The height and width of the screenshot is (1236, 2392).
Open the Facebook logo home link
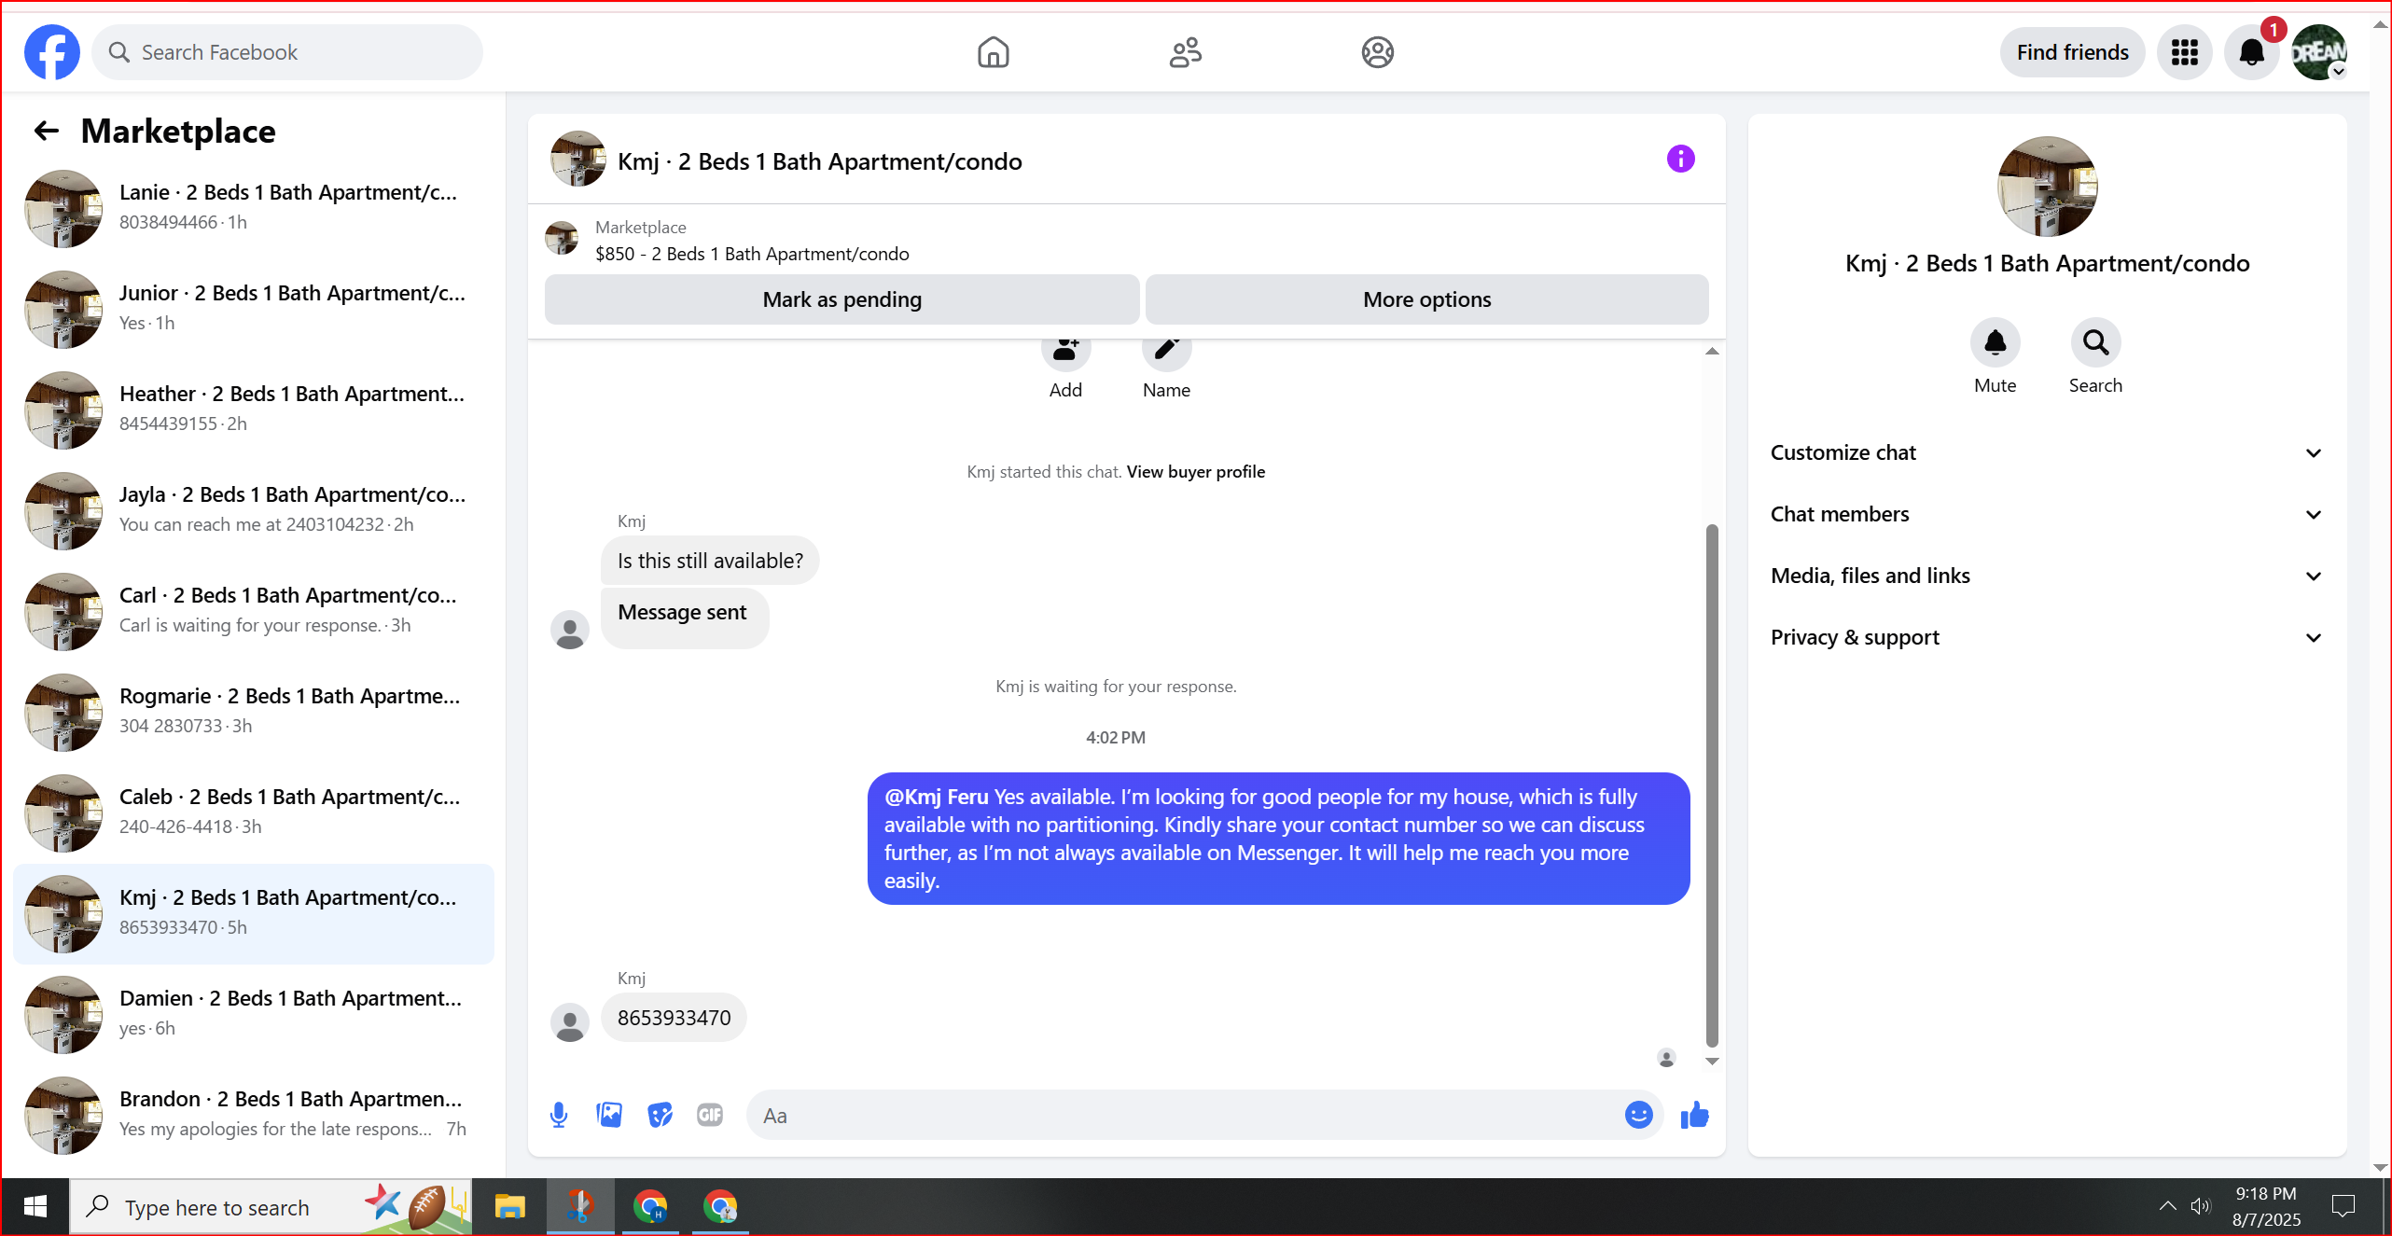(x=52, y=52)
